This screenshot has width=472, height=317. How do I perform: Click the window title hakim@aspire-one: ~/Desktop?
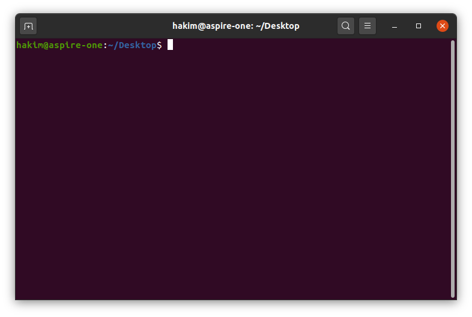click(235, 26)
